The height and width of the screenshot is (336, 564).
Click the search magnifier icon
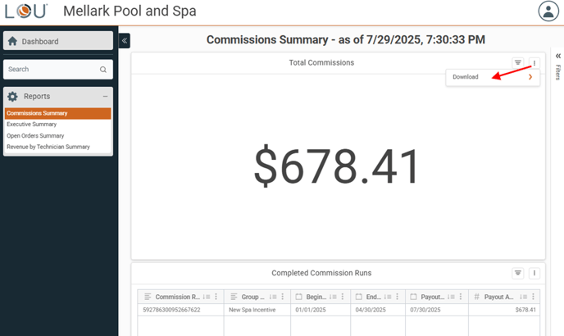[x=103, y=70]
